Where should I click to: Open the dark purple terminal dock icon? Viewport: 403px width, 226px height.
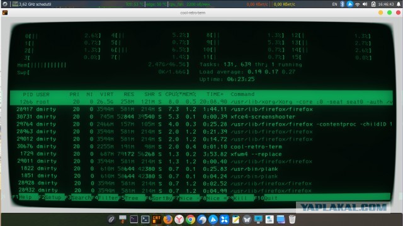coord(134,219)
